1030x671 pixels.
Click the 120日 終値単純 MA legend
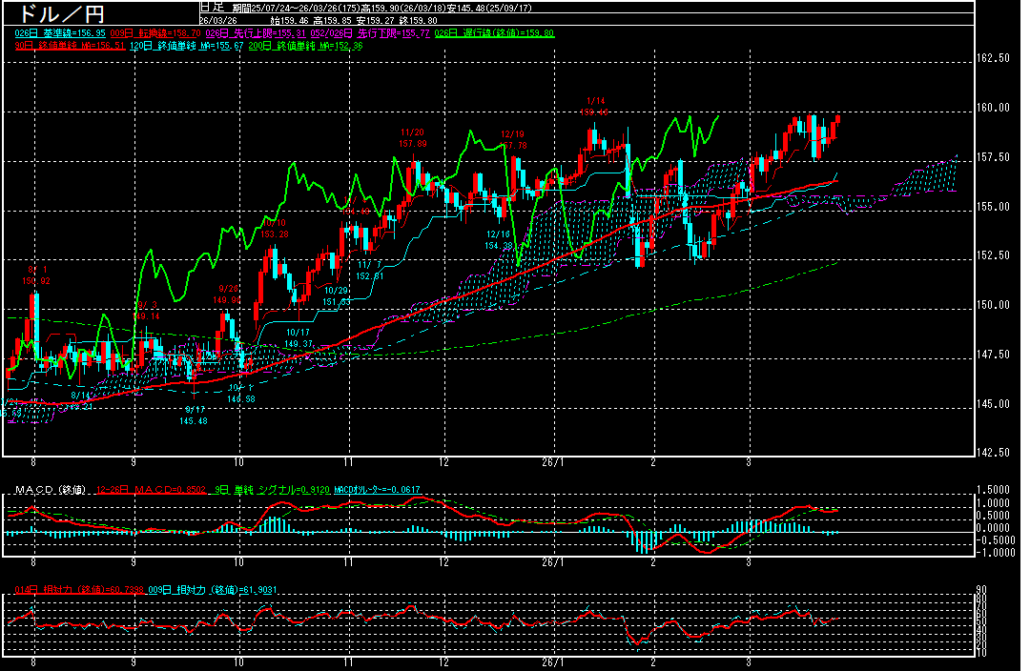tap(184, 45)
